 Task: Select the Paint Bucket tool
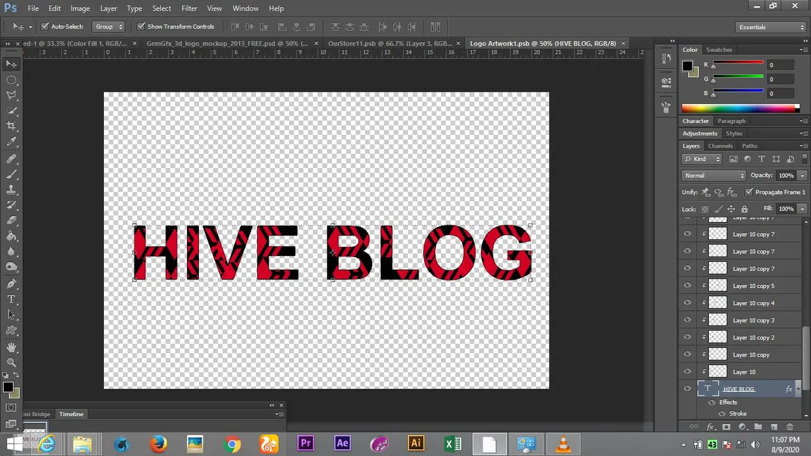pos(11,236)
